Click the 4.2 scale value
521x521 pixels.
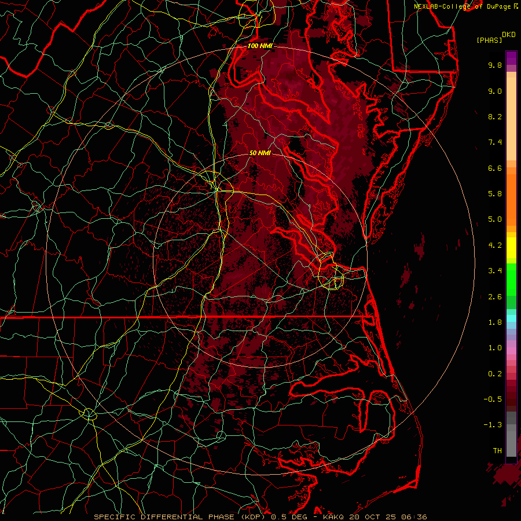pos(495,245)
